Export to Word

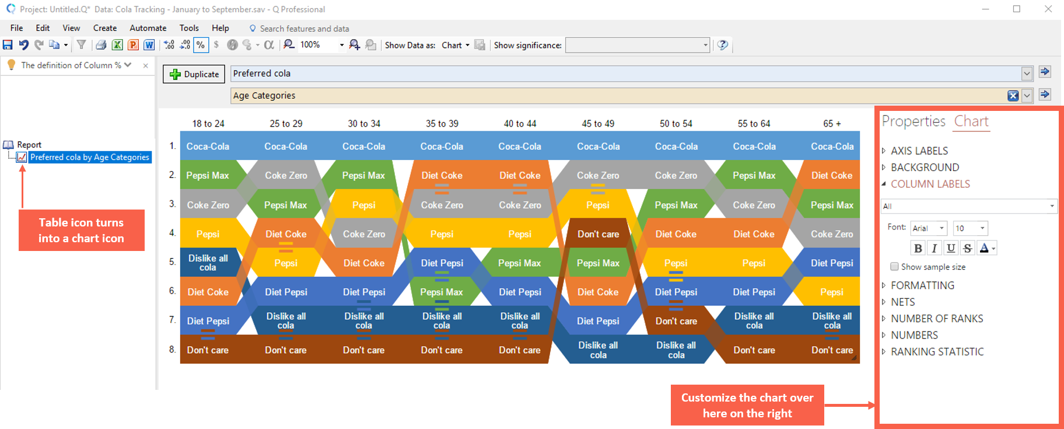[149, 45]
